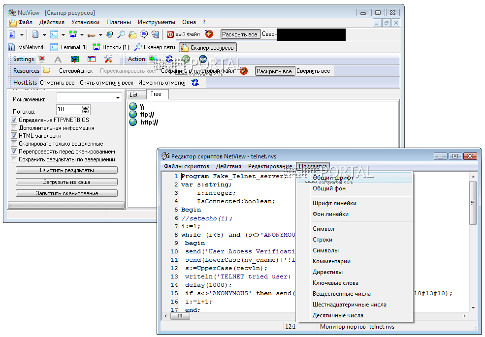Viewport: 485px width, 337px height.
Task: Click the plain magnifier network scanner toolbar icon
Action: point(121,34)
